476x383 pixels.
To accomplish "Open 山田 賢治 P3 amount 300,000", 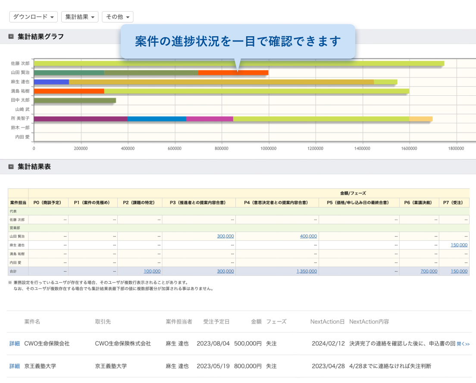I will [x=225, y=236].
